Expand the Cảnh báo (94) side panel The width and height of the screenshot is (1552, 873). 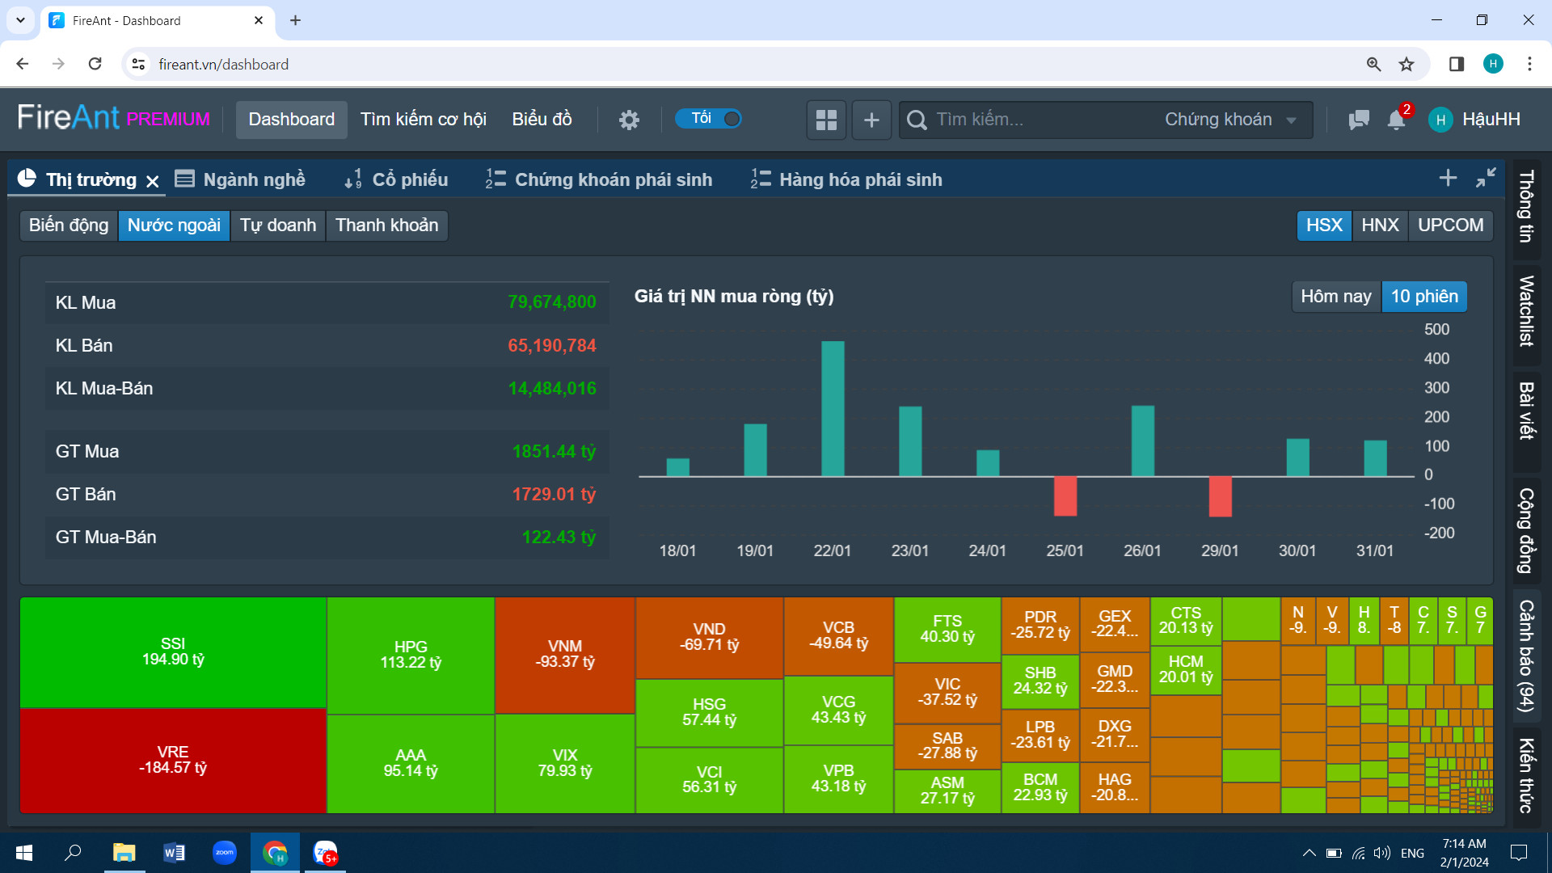pyautogui.click(x=1526, y=655)
